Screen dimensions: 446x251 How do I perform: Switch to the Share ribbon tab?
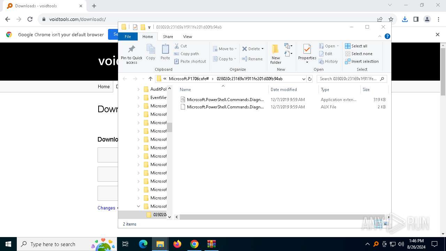point(168,37)
